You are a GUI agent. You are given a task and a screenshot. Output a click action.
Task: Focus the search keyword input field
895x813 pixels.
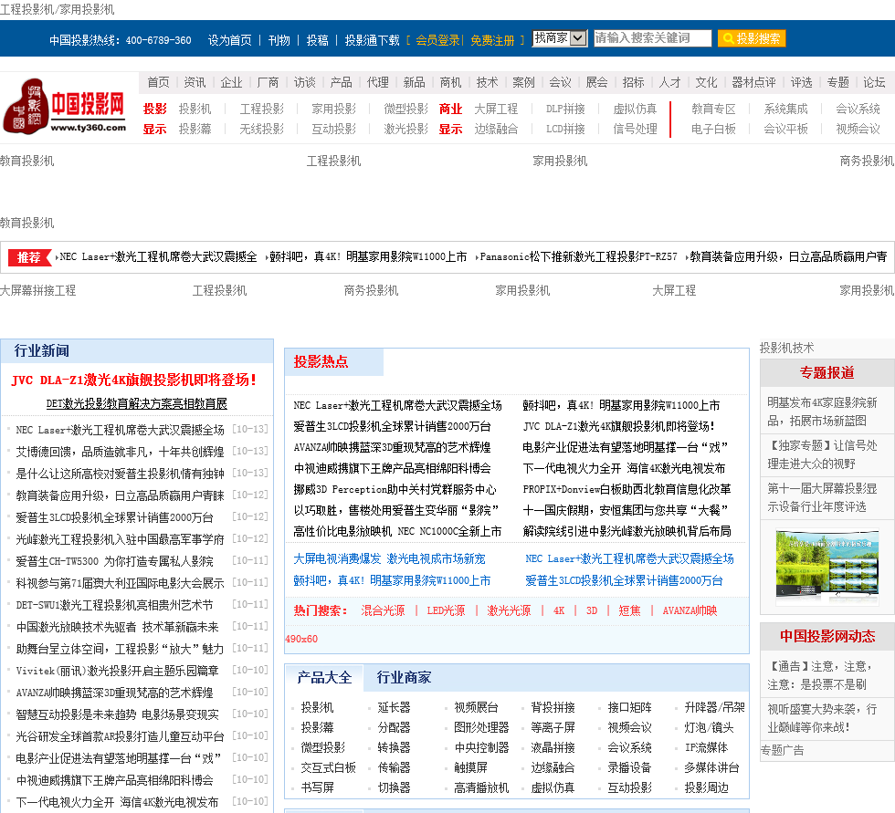tap(652, 38)
